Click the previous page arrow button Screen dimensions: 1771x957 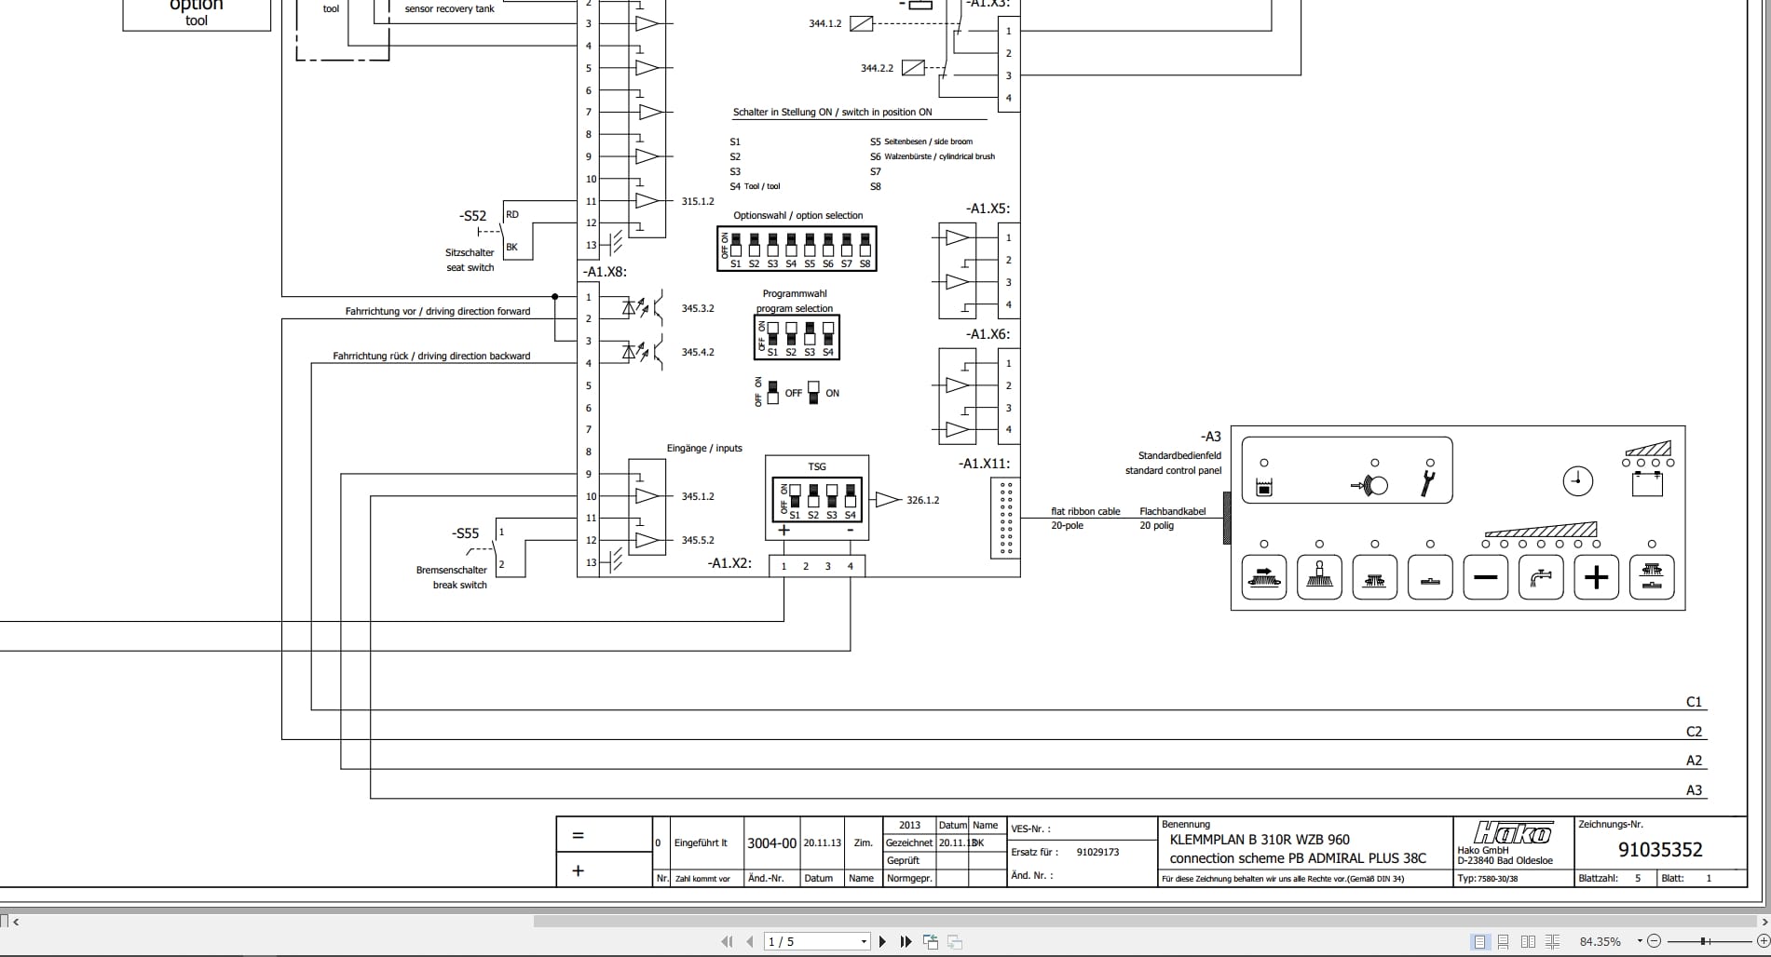pyautogui.click(x=749, y=941)
